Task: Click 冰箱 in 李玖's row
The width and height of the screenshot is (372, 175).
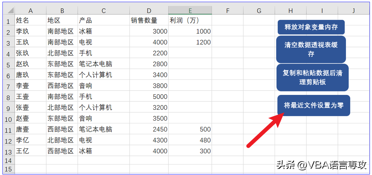Action: click(x=104, y=31)
